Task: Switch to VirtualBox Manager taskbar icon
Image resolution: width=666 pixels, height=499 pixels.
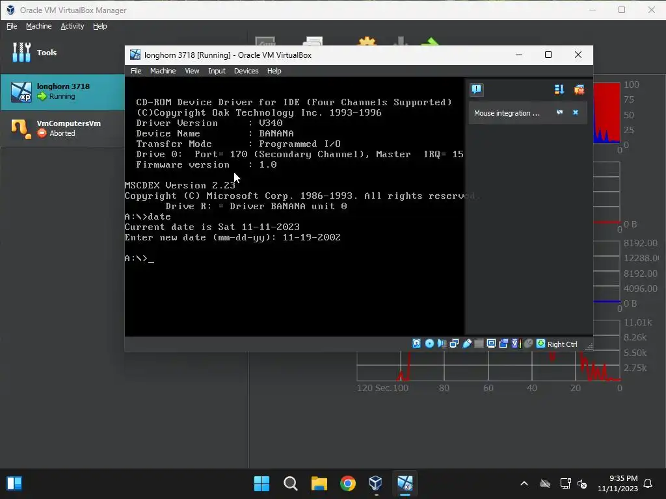Action: click(x=377, y=483)
